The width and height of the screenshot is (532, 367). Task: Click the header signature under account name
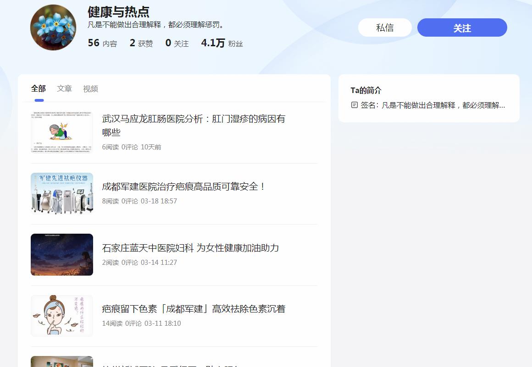coord(156,25)
